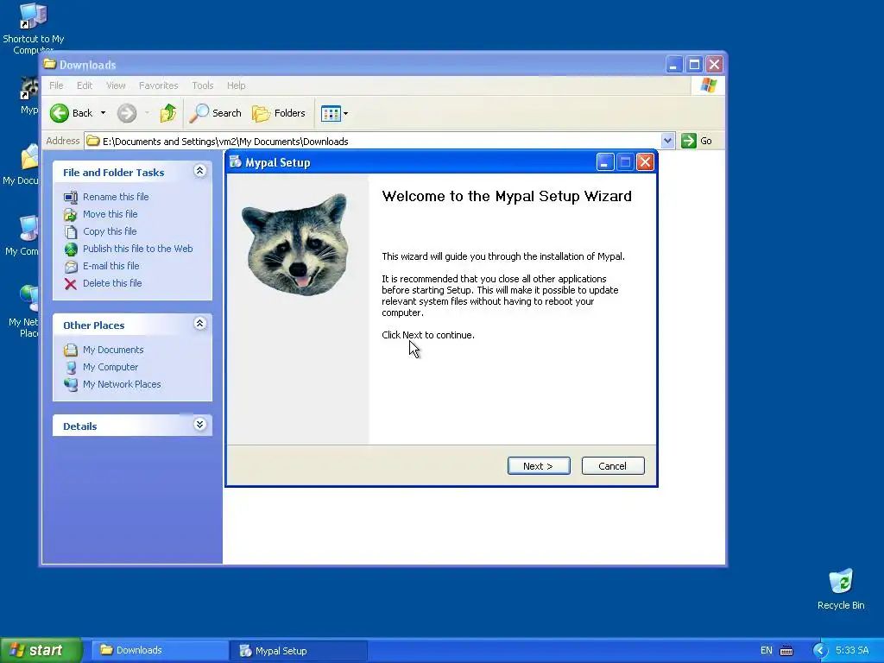Open the Help menu
The height and width of the screenshot is (663, 884).
point(237,85)
